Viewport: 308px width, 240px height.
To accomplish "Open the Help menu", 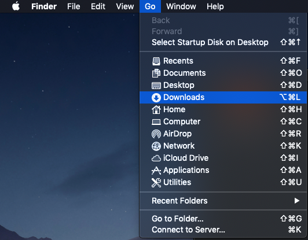I will 215,6.
